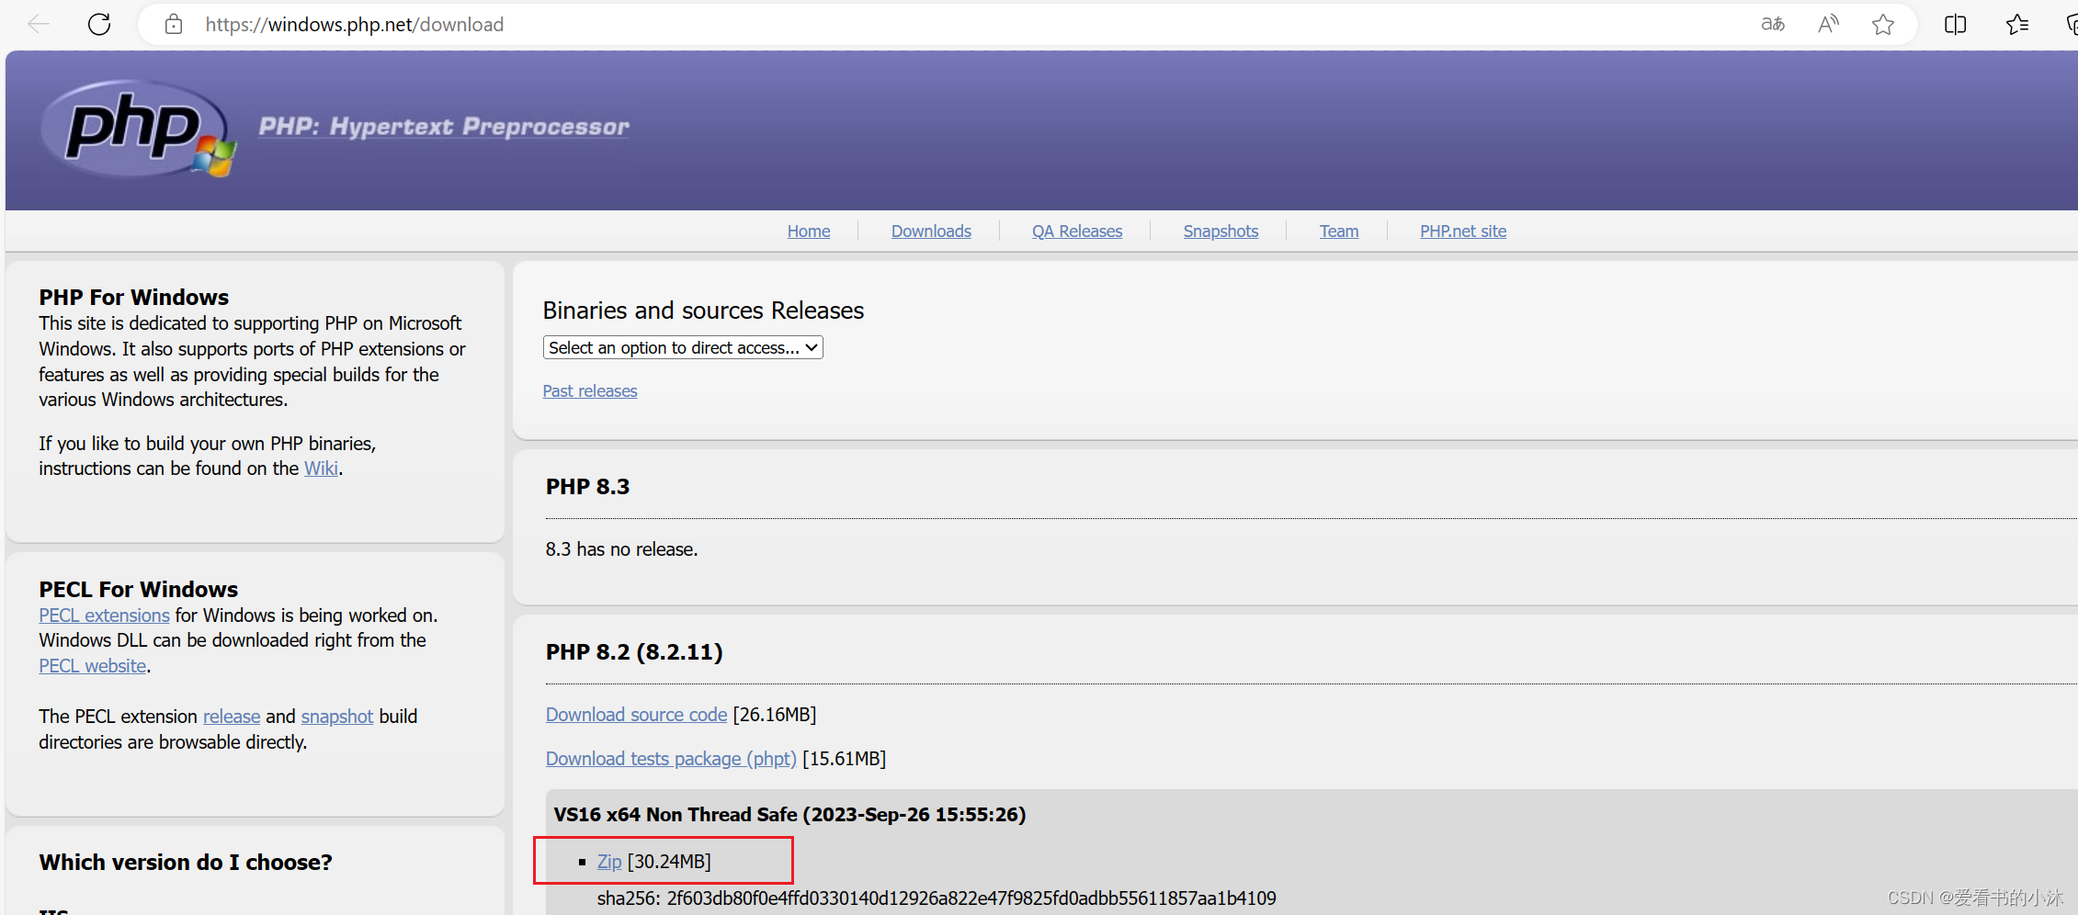
Task: Open the PECL extensions link
Action: [x=104, y=616]
